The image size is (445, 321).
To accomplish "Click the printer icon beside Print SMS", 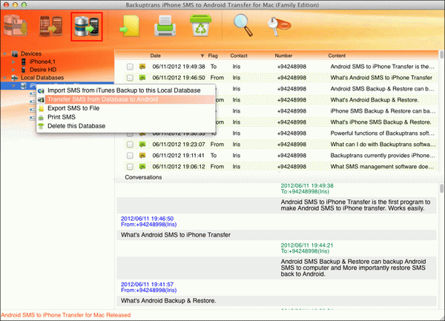I will [41, 117].
